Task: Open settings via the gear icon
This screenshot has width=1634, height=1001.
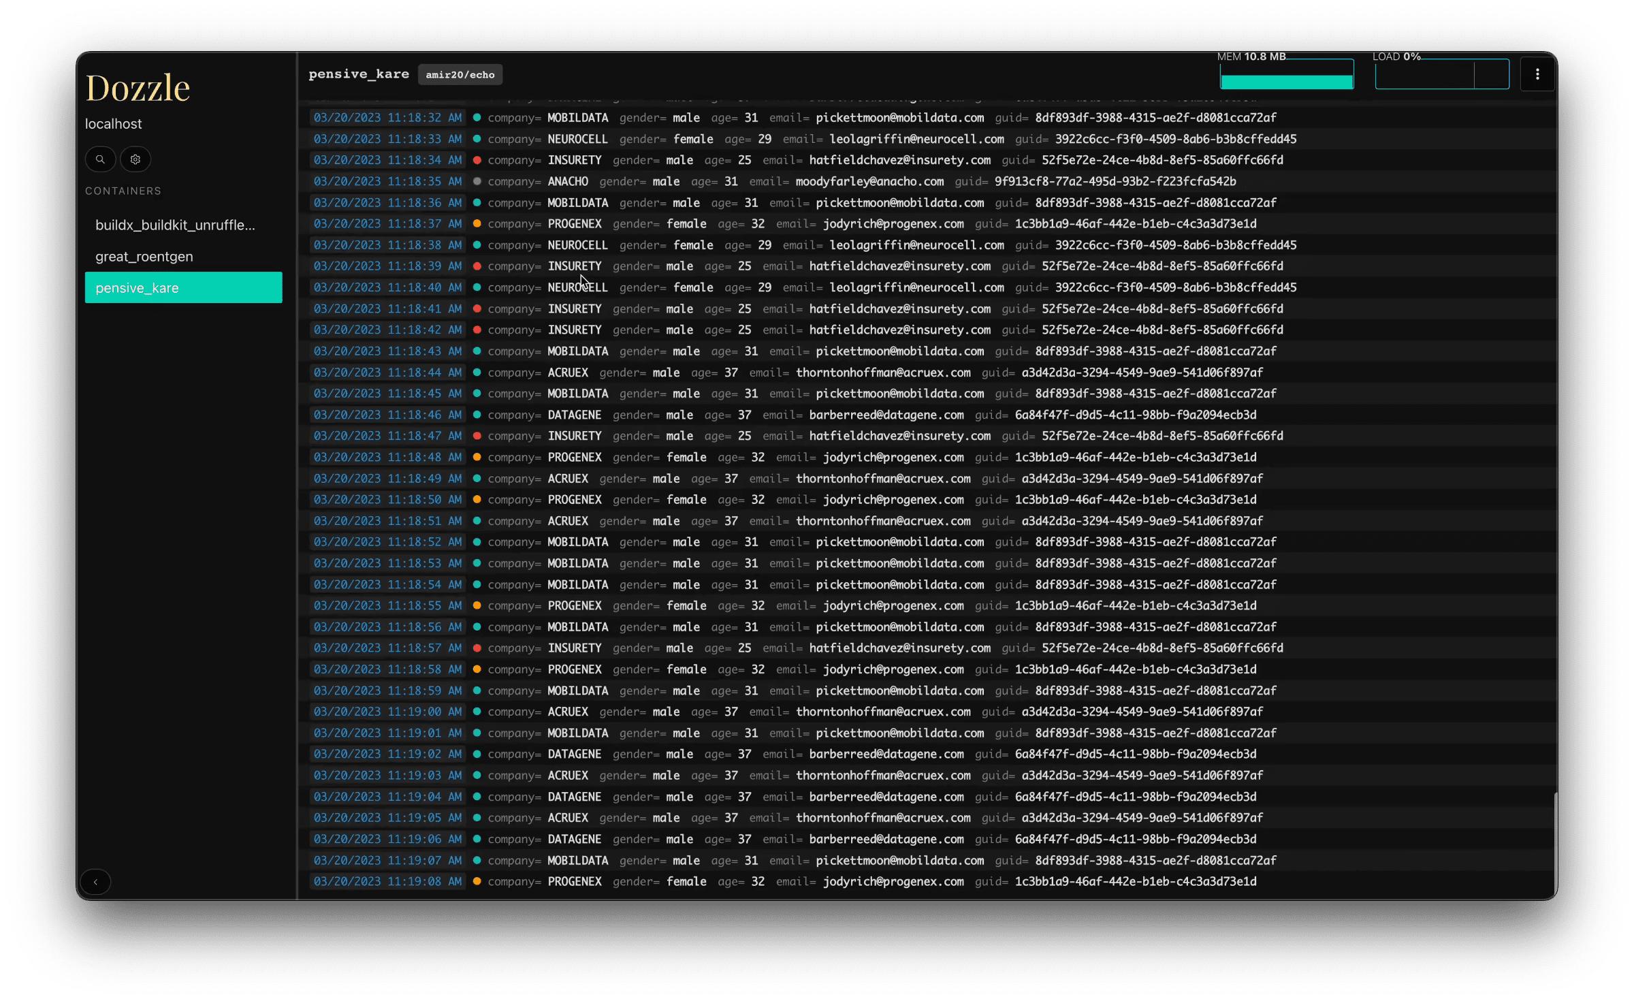Action: (135, 159)
